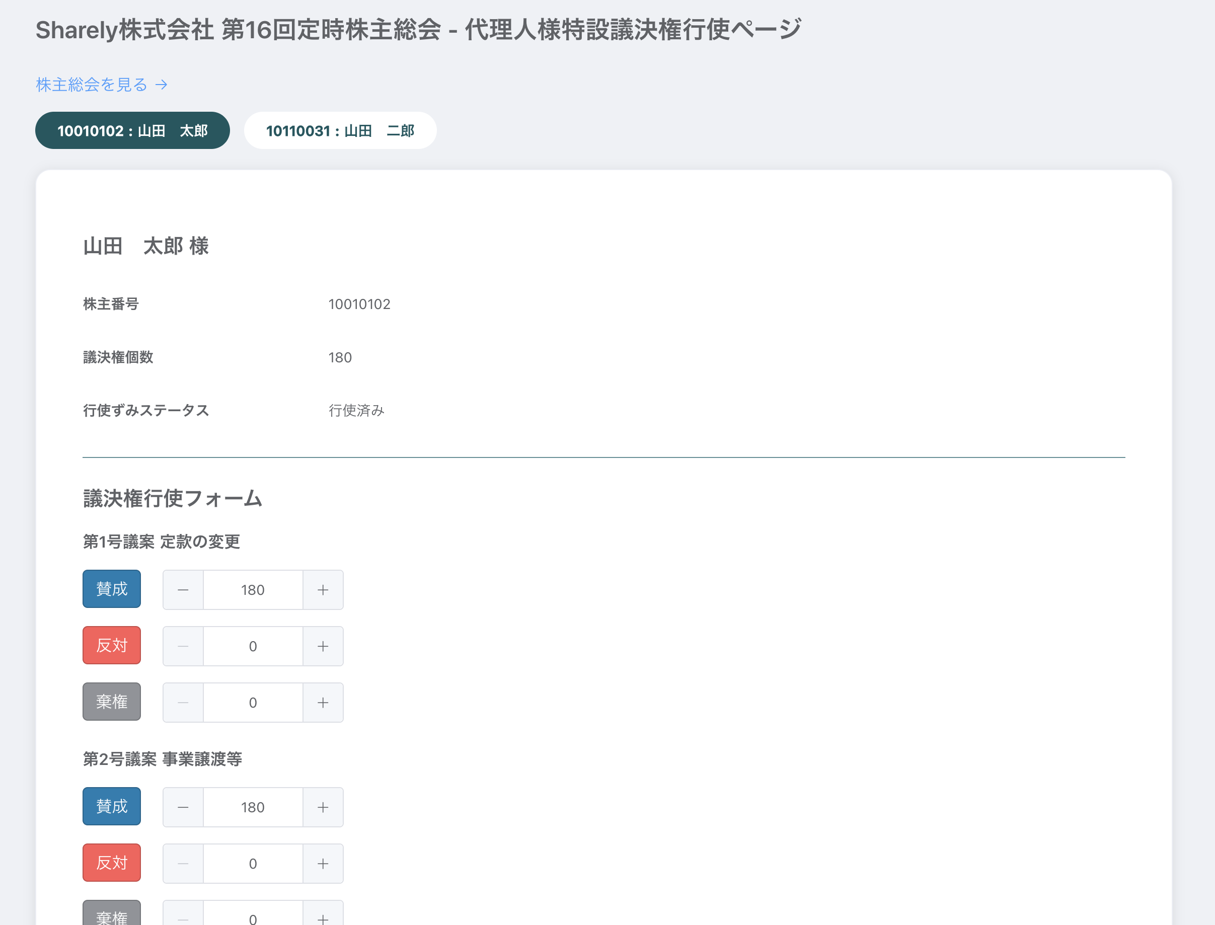Focus the 賛成 value field of 第2号議案

pos(253,807)
